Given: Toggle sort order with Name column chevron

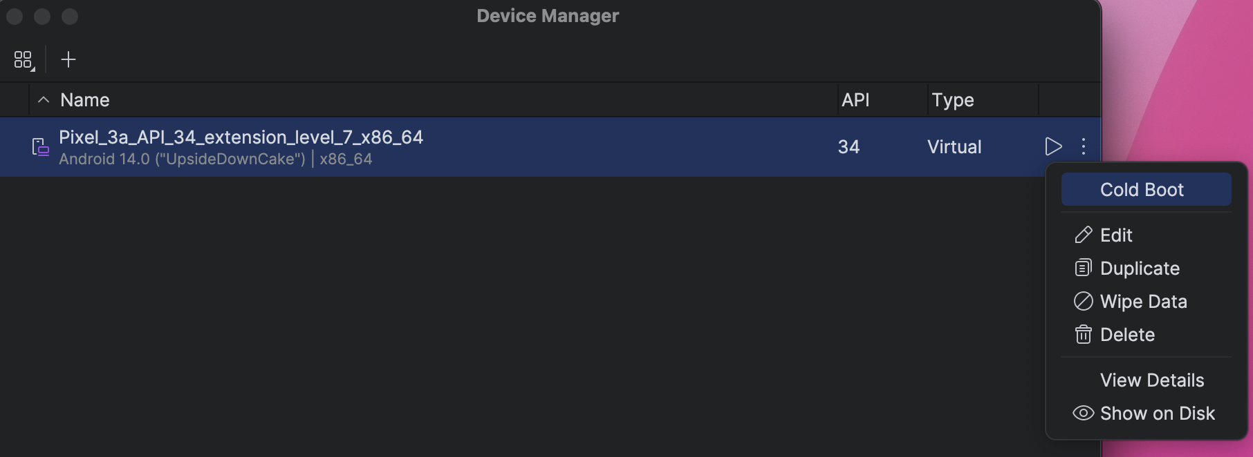Looking at the screenshot, I should pyautogui.click(x=44, y=100).
